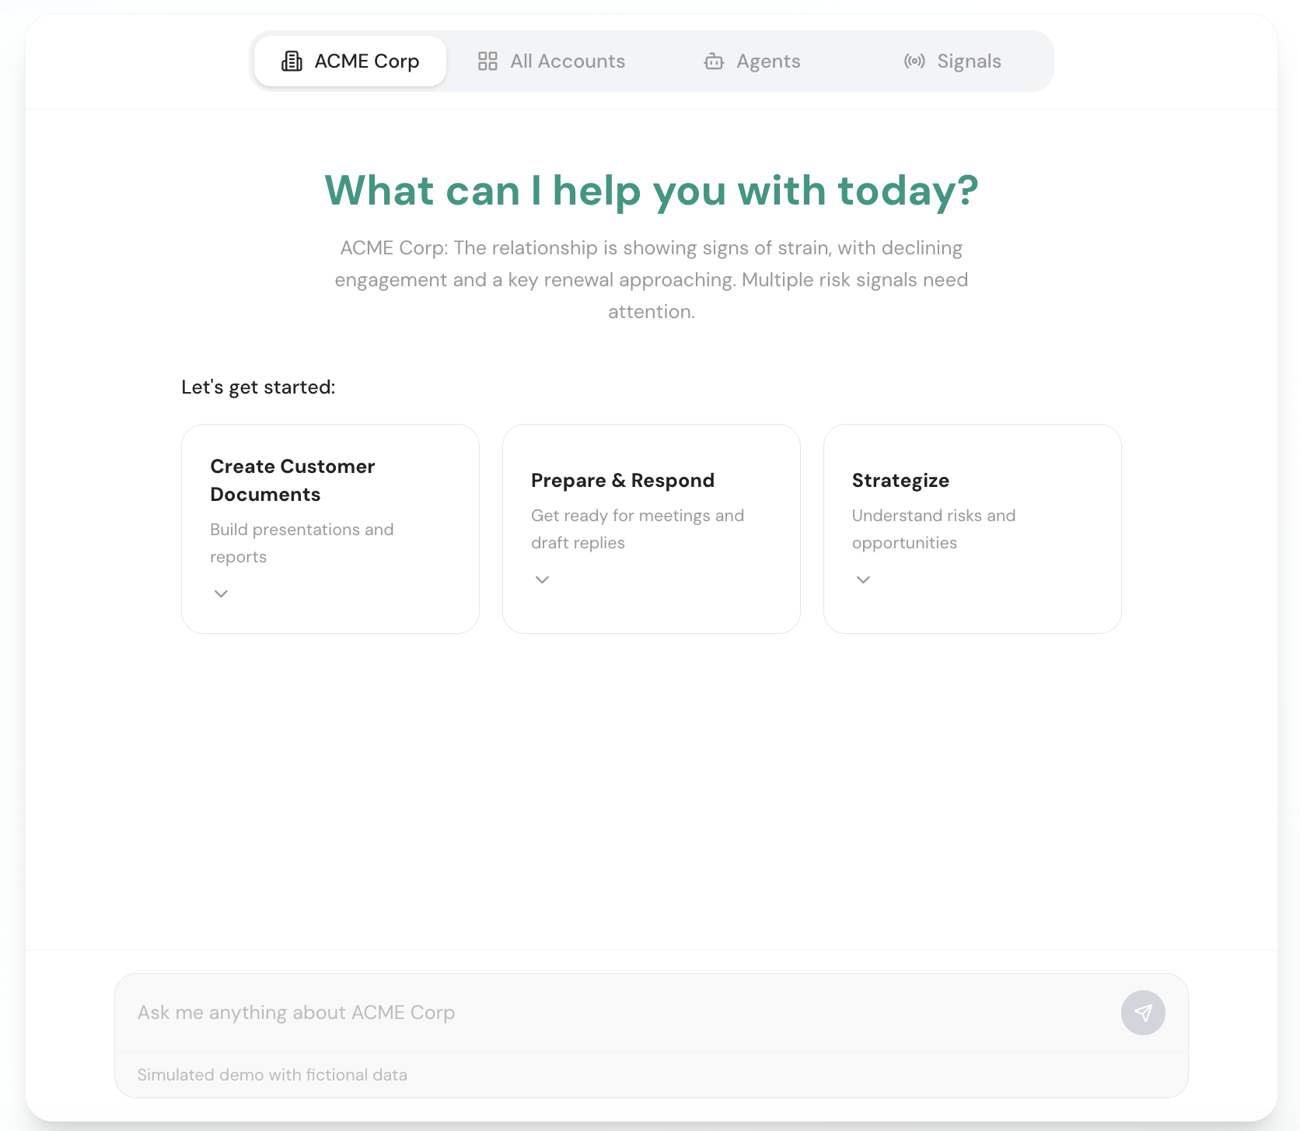Choose the Strategize card heading

[x=900, y=481]
